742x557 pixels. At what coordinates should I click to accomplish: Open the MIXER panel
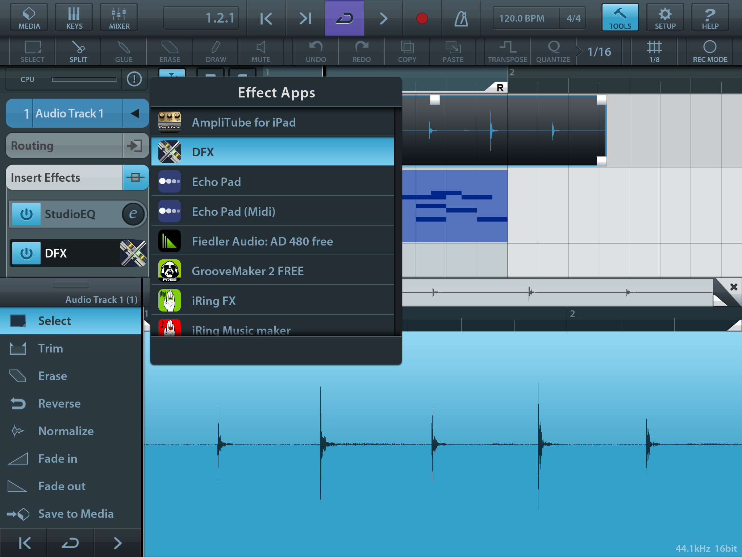tap(119, 18)
